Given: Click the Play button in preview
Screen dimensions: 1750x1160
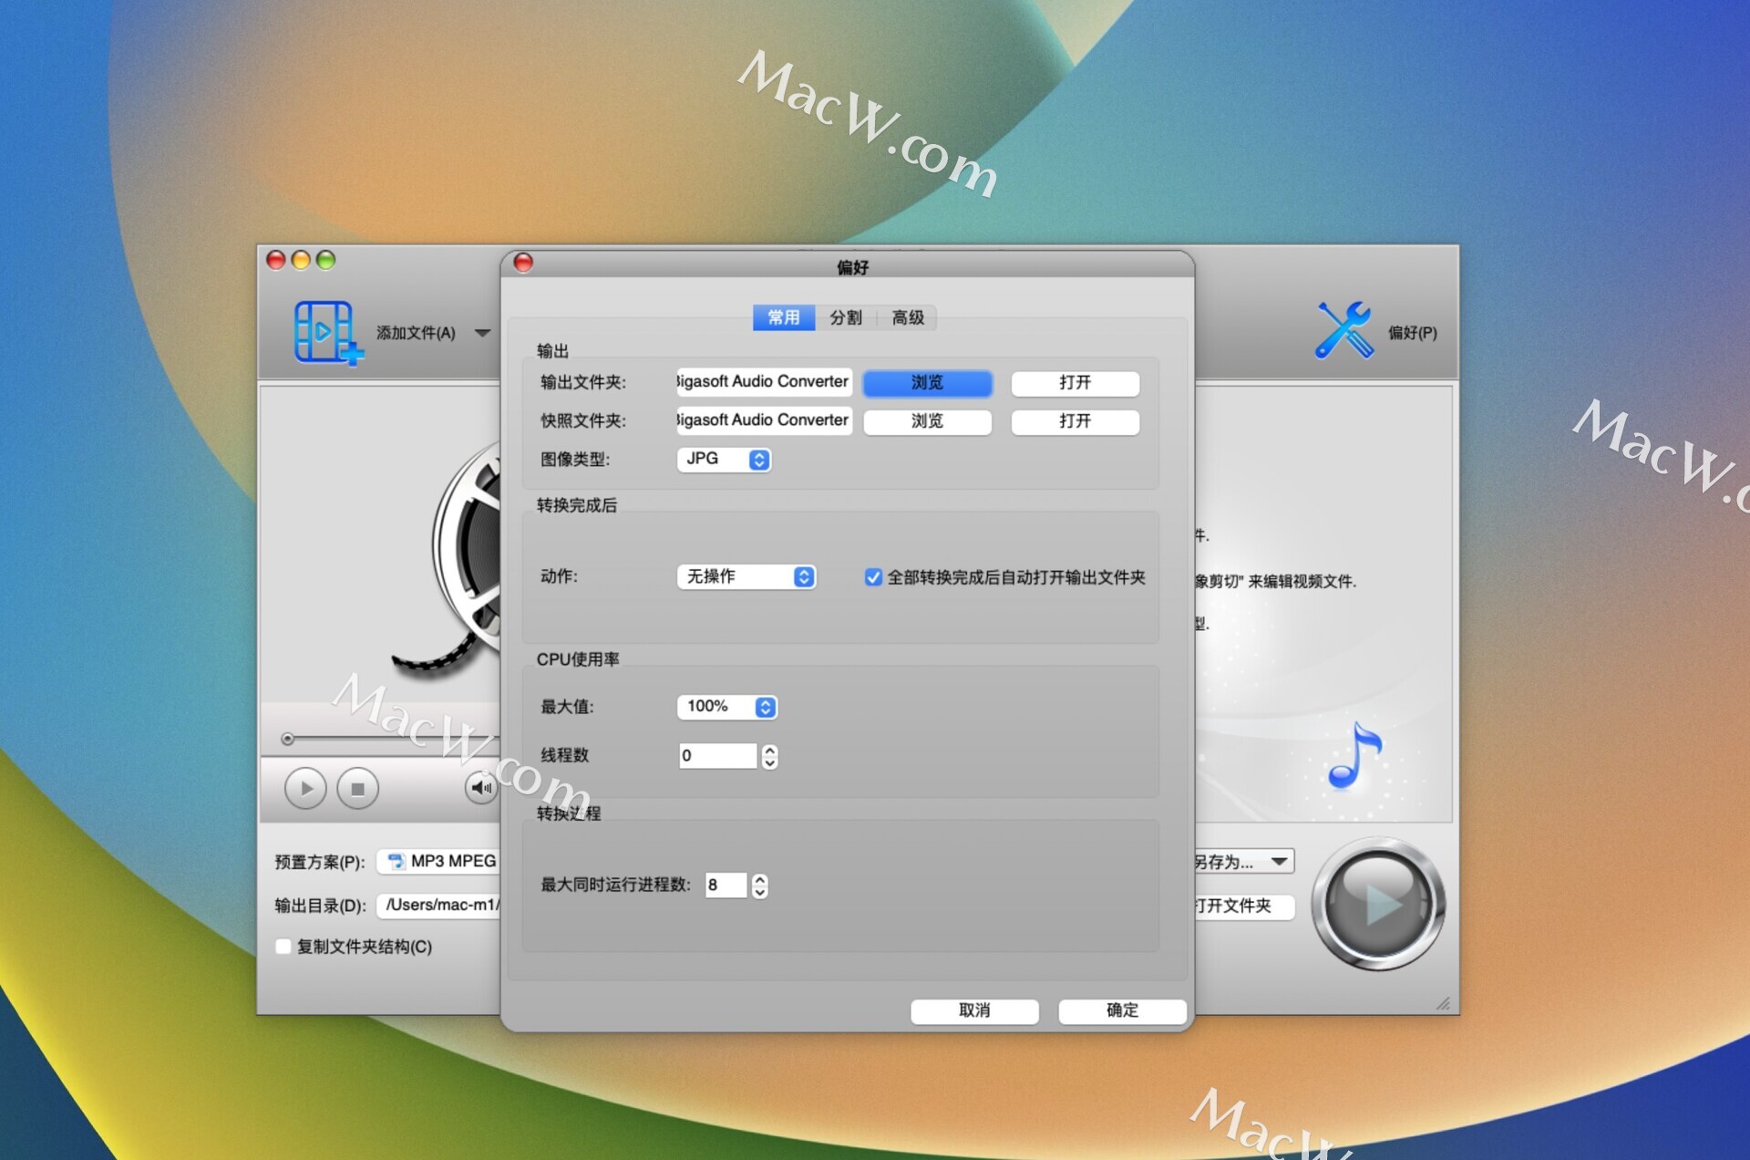Looking at the screenshot, I should tap(305, 788).
